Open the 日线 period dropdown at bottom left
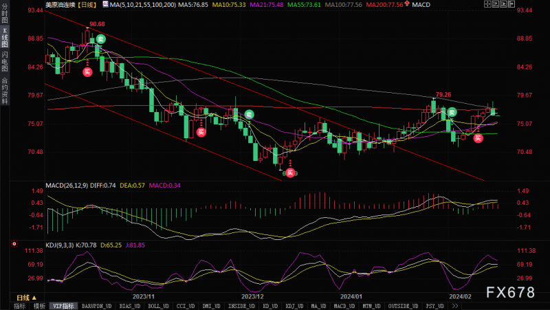Screen dimensions: 550x310 (26, 298)
